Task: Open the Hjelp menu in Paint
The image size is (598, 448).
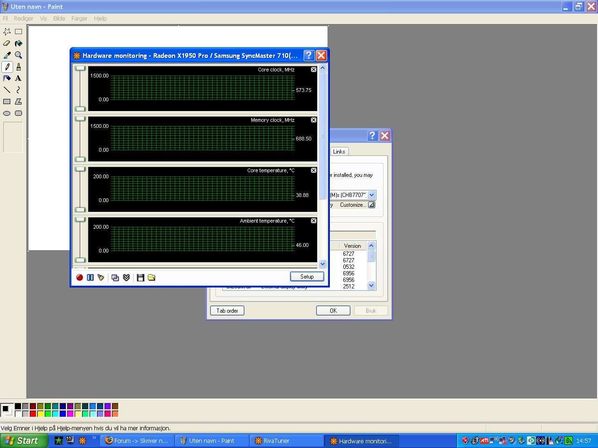Action: (100, 19)
